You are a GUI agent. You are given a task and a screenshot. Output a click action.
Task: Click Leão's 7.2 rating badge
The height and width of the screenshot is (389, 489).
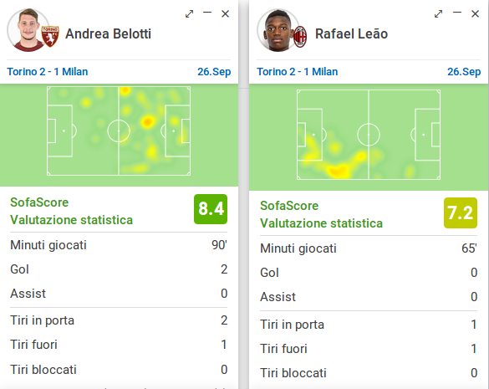coord(461,213)
